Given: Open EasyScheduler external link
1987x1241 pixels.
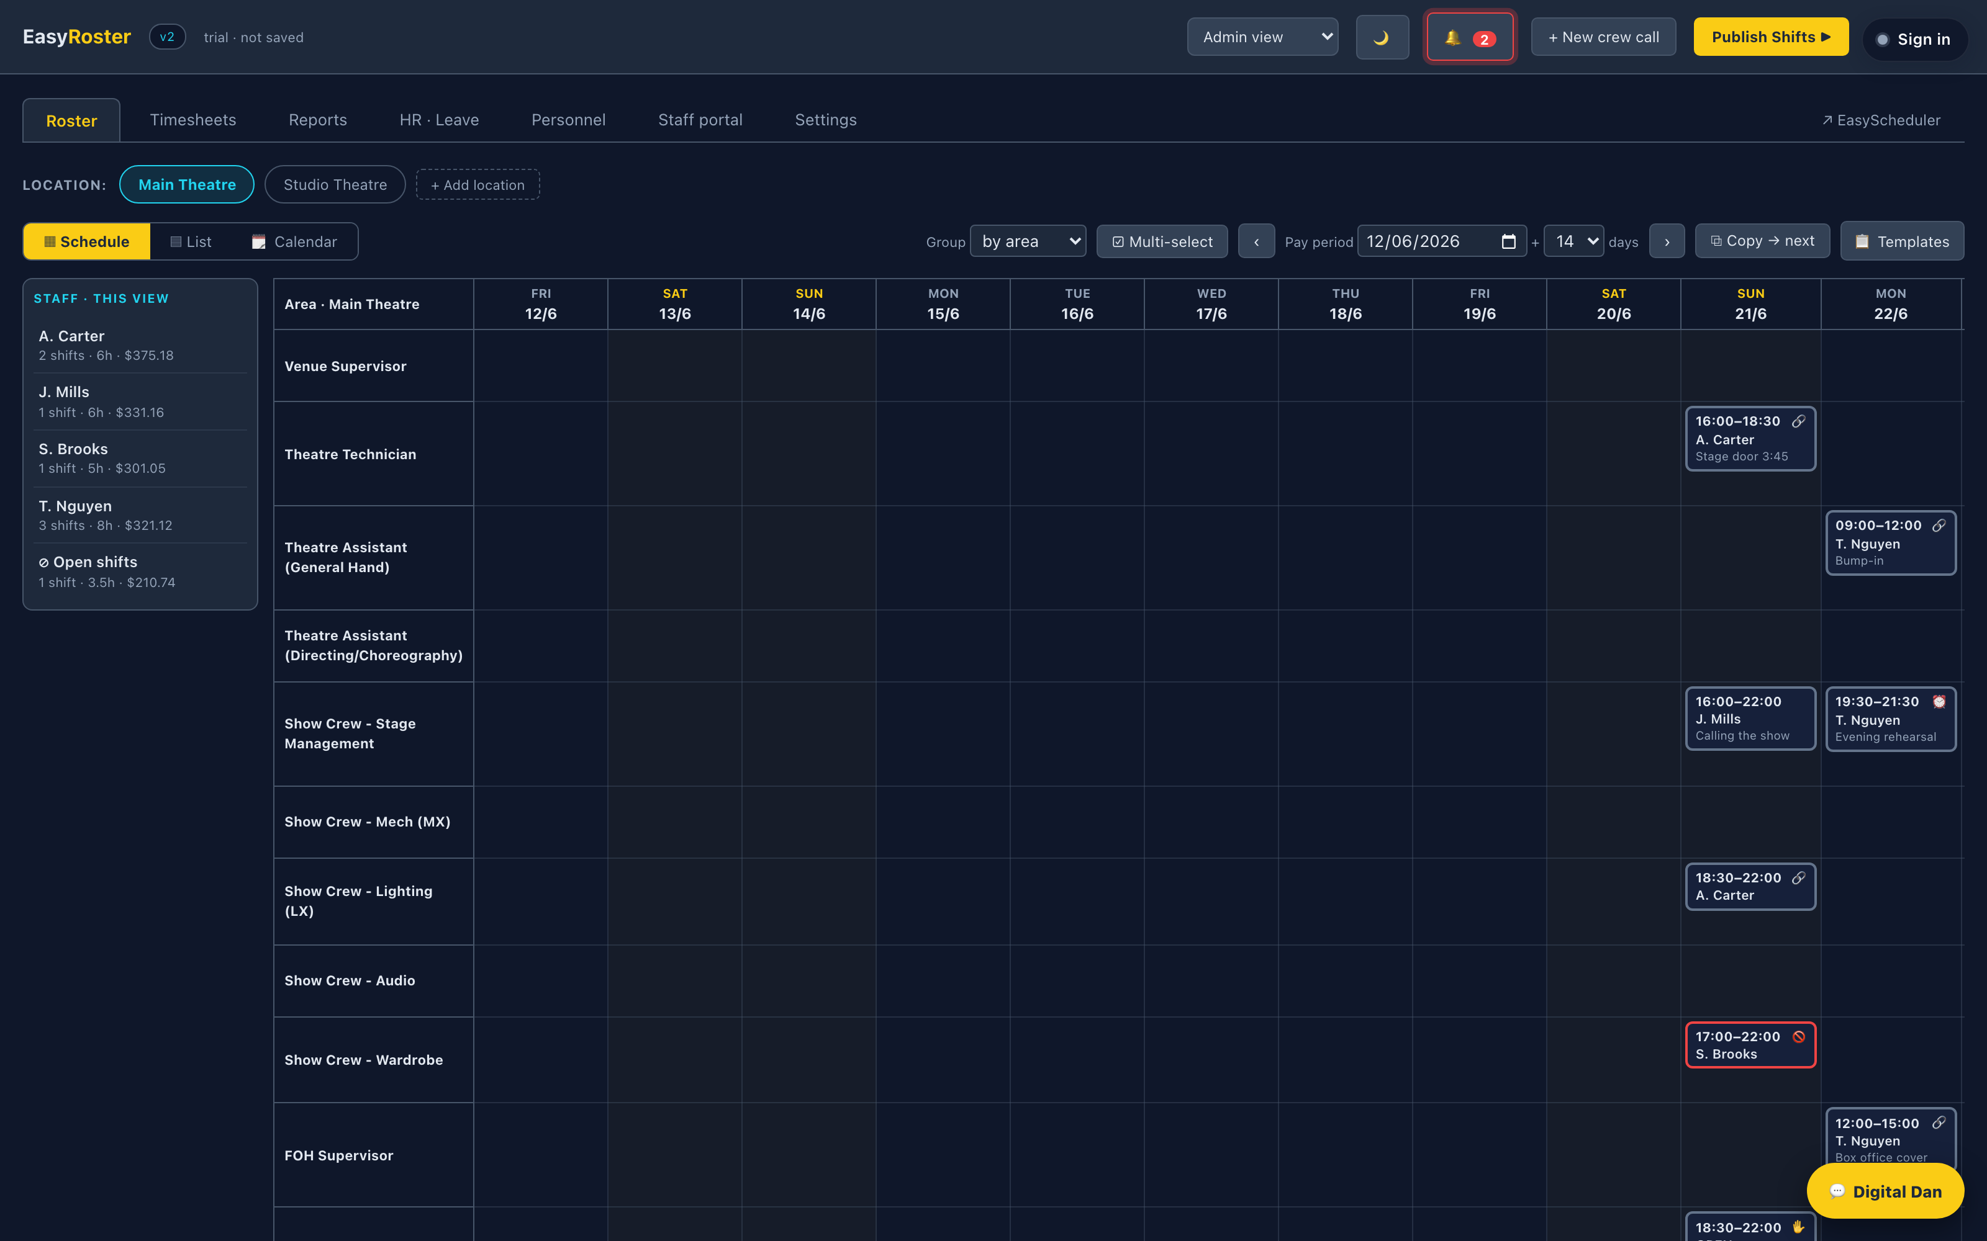Looking at the screenshot, I should [x=1881, y=120].
